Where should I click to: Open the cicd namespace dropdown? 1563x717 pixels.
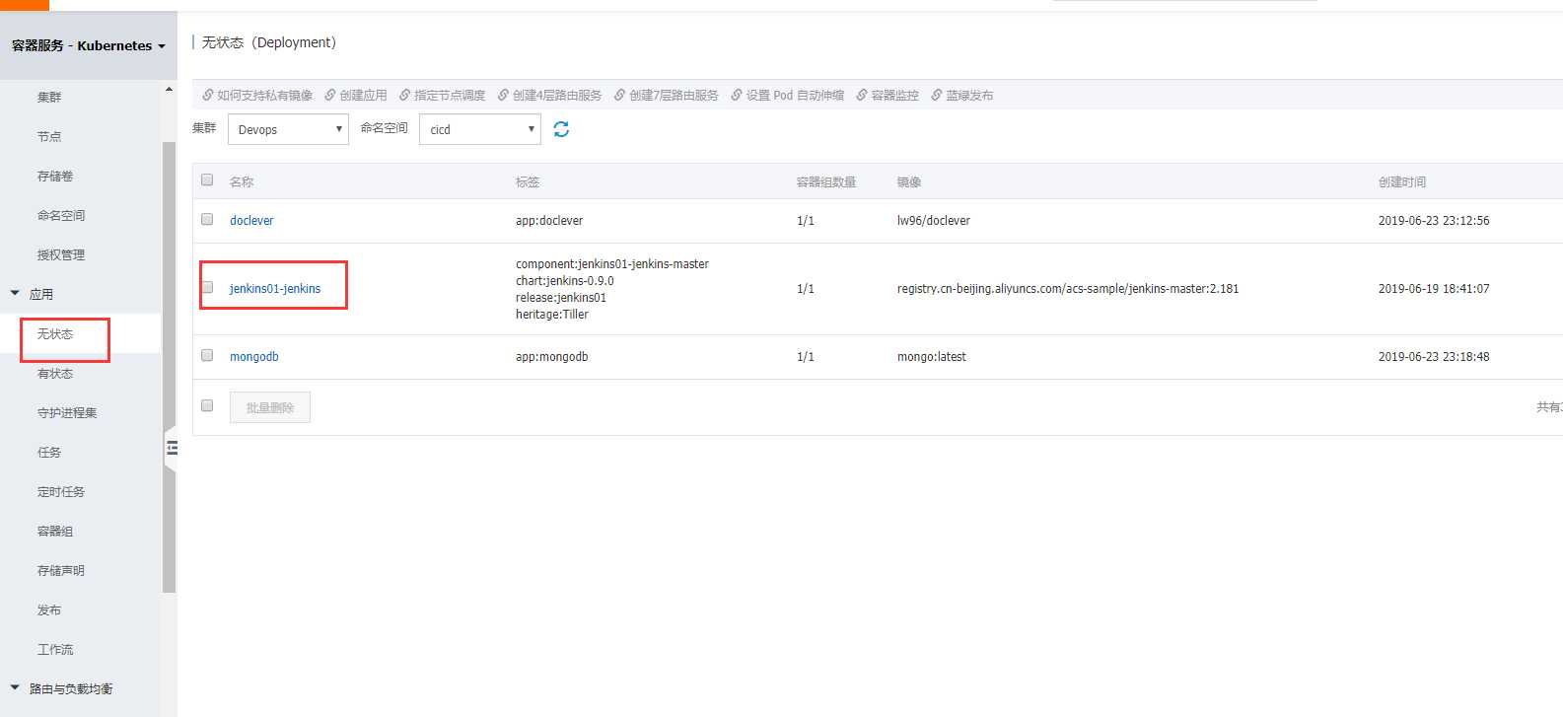[x=480, y=129]
